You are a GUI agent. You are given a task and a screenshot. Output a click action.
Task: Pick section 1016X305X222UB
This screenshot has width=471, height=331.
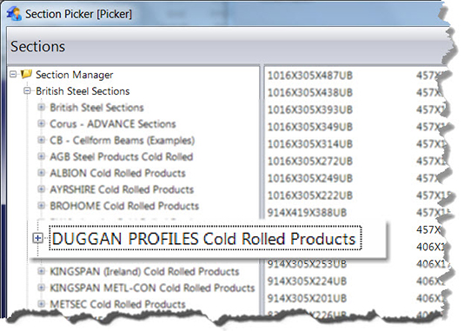point(309,195)
